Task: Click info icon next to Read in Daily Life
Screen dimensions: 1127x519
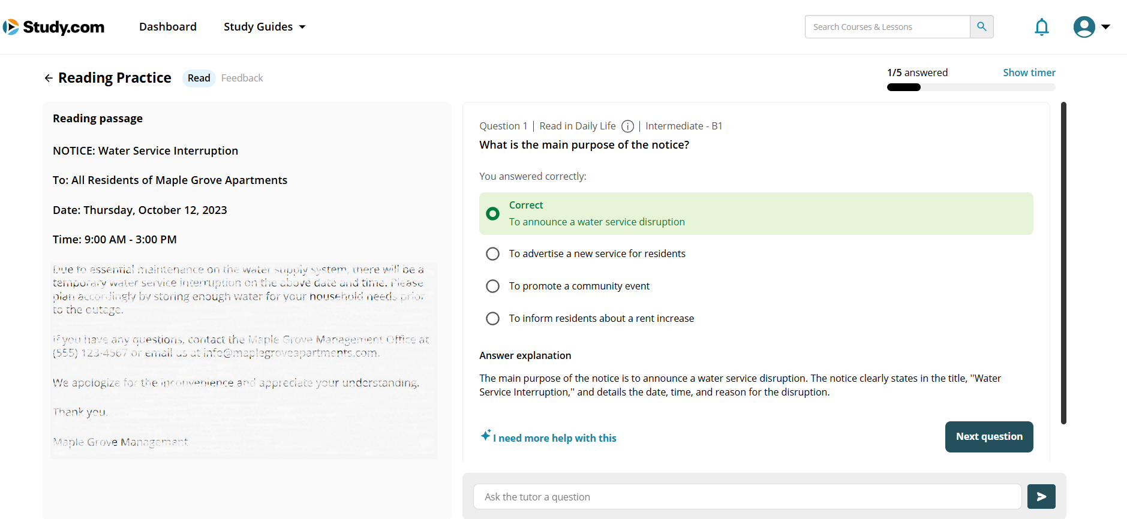Action: click(627, 126)
